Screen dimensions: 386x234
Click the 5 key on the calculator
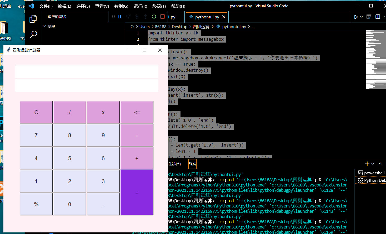tap(70, 158)
